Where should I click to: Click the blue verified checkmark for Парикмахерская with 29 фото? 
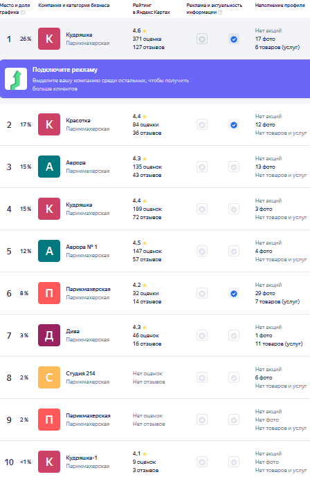point(234,294)
